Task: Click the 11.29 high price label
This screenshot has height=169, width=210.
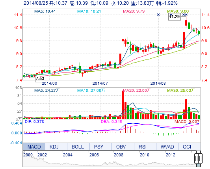Action: pos(175,17)
